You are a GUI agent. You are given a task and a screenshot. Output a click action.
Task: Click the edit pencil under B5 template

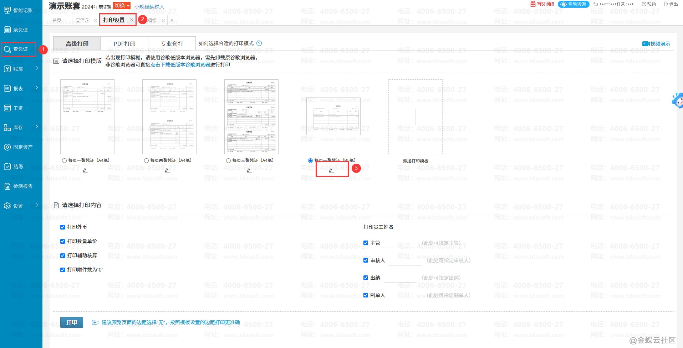tap(331, 170)
